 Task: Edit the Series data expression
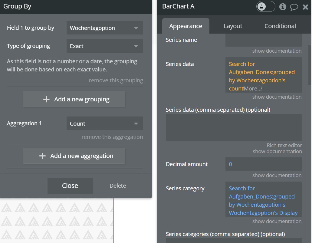click(264, 75)
